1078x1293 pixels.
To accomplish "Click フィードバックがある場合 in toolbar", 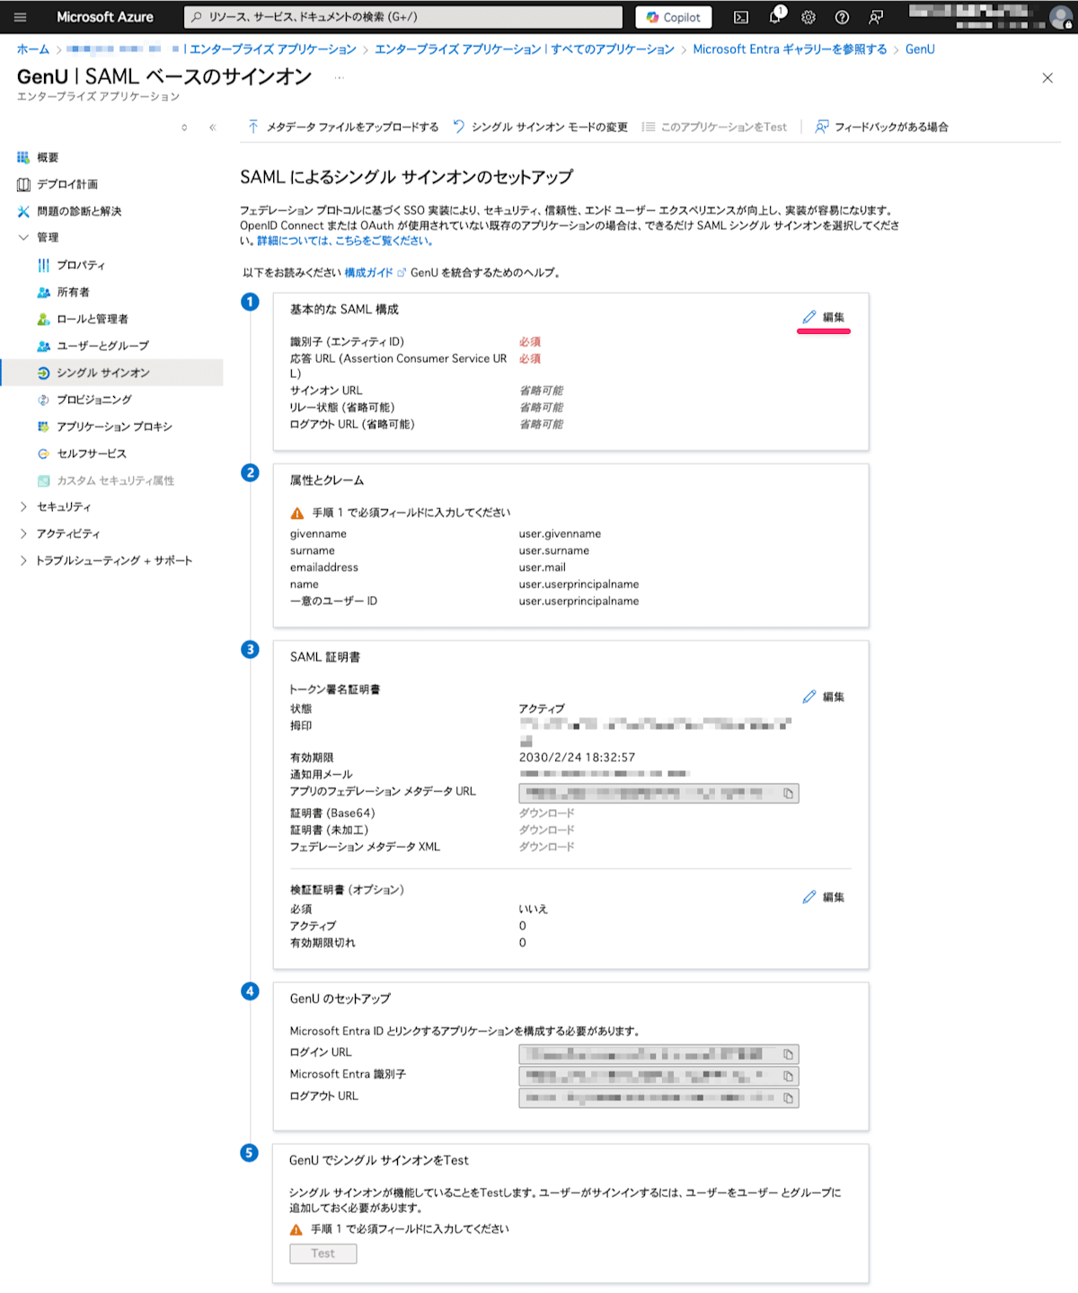I will click(881, 128).
